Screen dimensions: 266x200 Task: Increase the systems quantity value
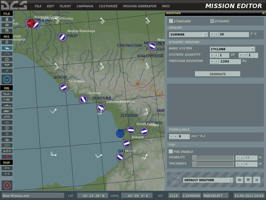tap(216, 55)
